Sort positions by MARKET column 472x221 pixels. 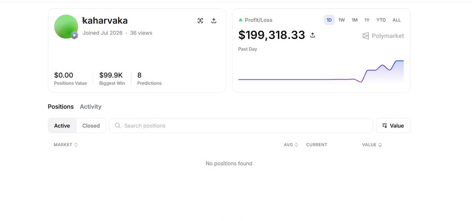coord(66,145)
